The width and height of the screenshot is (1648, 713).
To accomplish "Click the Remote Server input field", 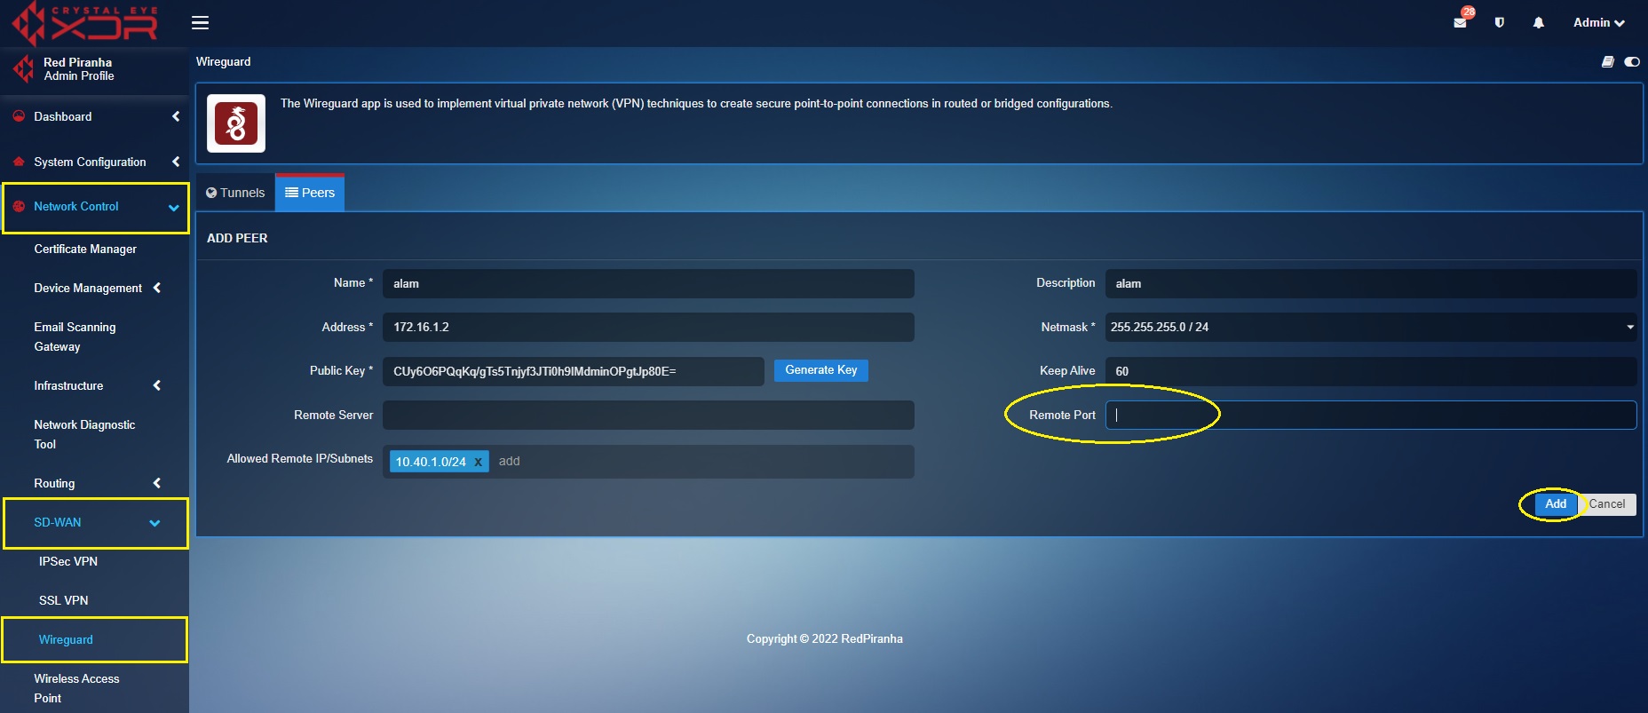I will 648,415.
